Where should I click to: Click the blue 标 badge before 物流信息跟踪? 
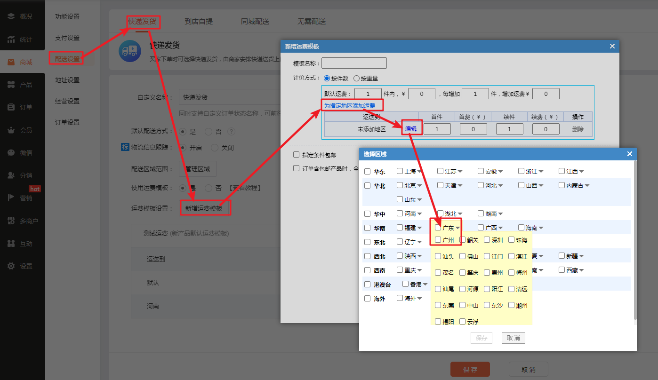[x=125, y=147]
